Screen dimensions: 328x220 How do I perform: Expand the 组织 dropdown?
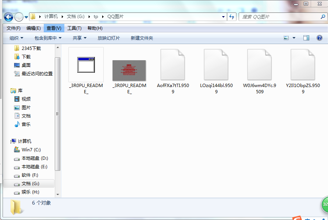point(16,38)
